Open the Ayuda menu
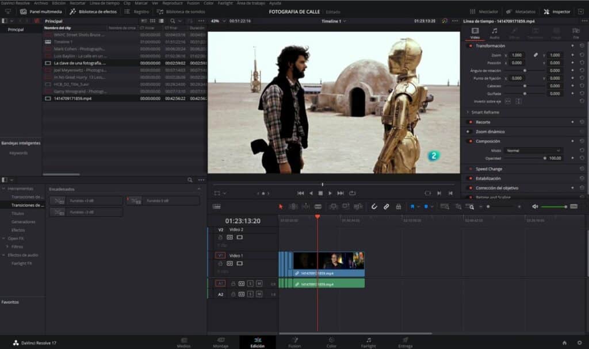This screenshot has width=589, height=349. pos(275,3)
